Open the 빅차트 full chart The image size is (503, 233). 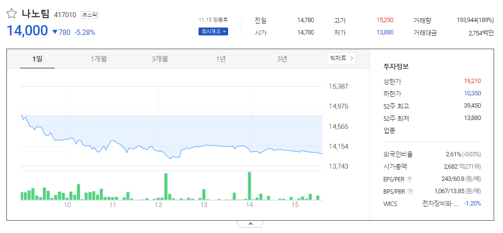(341, 58)
